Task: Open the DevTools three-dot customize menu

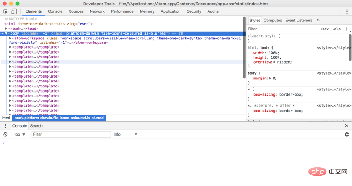Action: (347, 11)
